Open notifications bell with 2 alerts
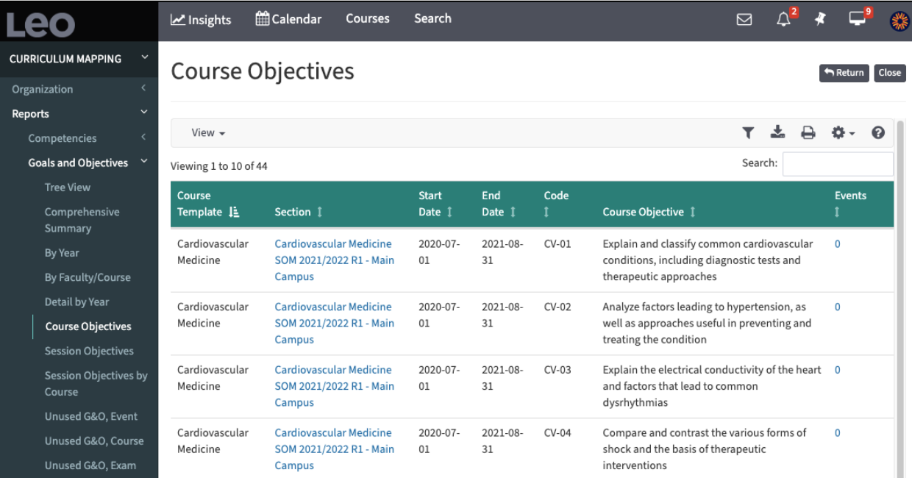 783,20
